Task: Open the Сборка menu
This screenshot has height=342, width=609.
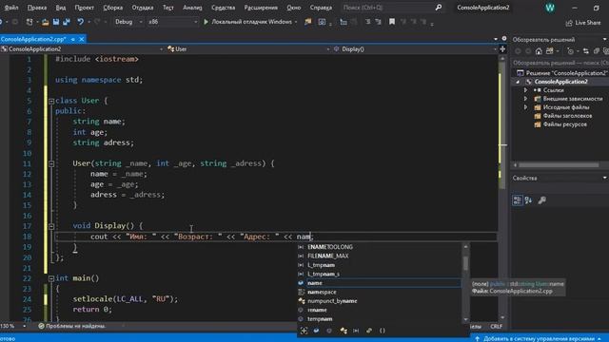Action: tap(113, 8)
